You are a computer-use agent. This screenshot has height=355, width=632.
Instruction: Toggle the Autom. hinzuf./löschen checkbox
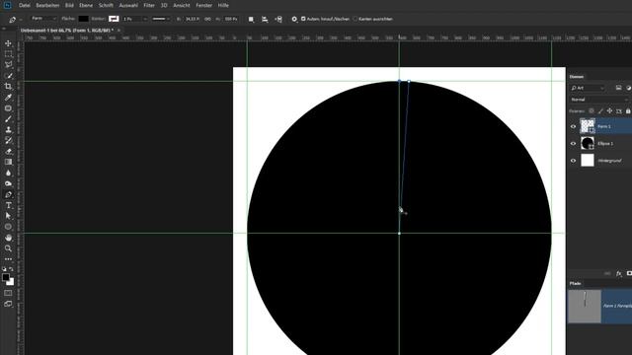[303, 19]
